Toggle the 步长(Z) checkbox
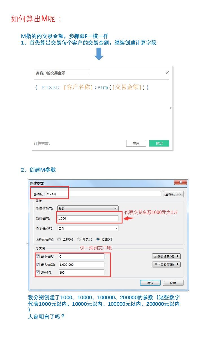Image resolution: width=212 pixels, height=352 pixels. (x=38, y=273)
